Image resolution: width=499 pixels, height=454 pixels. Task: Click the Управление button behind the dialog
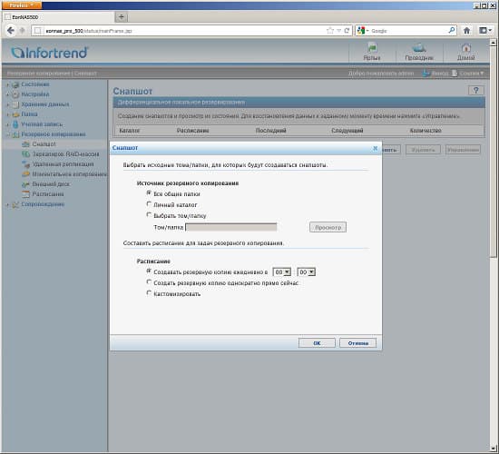(x=463, y=150)
